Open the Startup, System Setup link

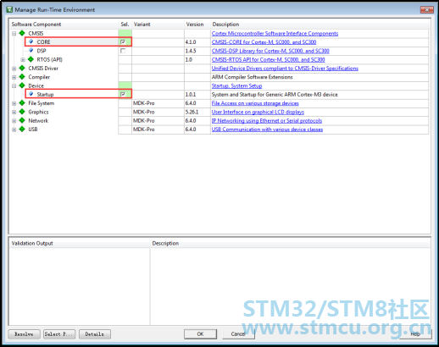[x=236, y=85]
